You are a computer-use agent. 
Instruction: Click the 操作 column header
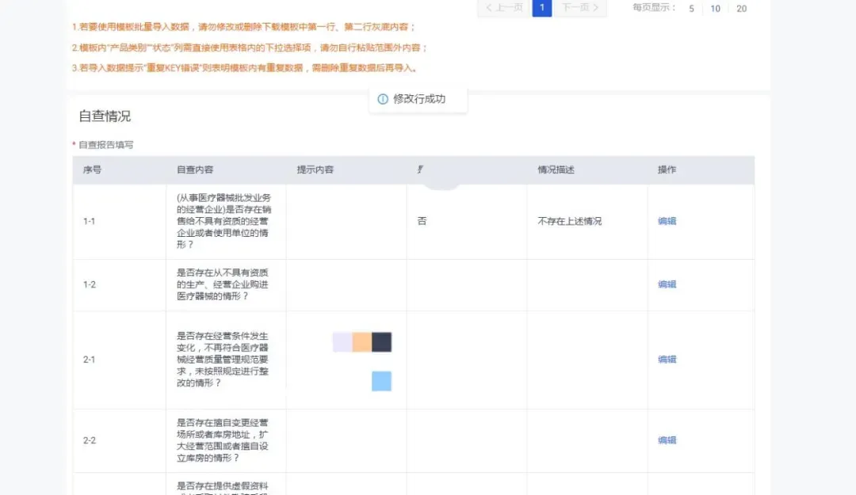coord(667,169)
